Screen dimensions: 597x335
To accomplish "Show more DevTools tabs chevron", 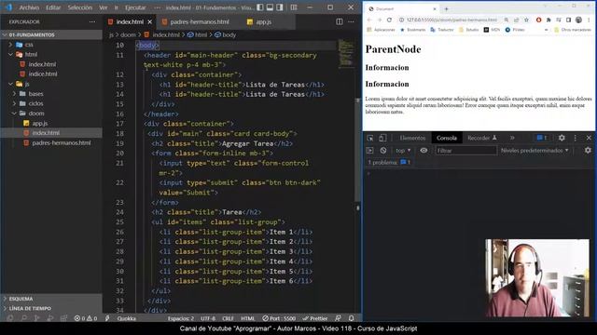I will click(512, 138).
